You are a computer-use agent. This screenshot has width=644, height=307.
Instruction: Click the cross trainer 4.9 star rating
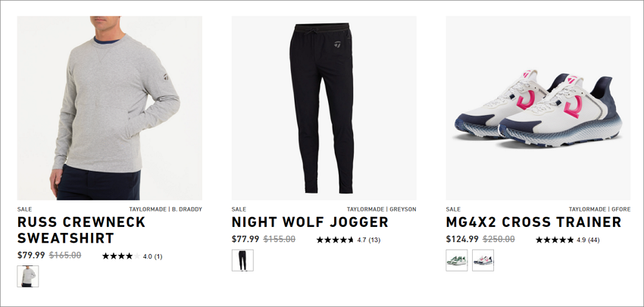pyautogui.click(x=555, y=240)
